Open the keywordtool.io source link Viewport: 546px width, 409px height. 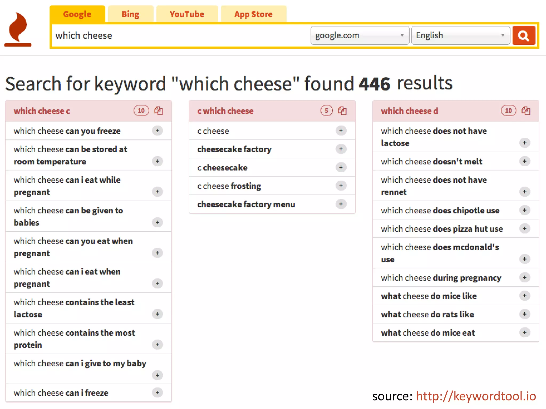[476, 396]
